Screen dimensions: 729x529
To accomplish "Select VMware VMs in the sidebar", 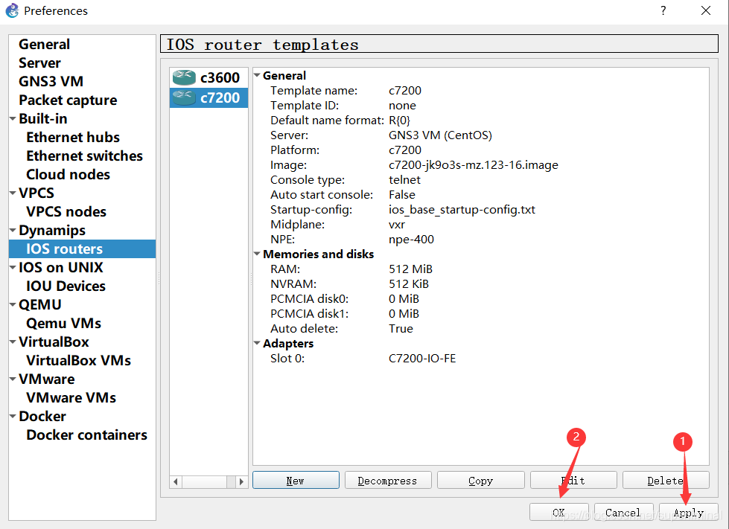I will 71,397.
